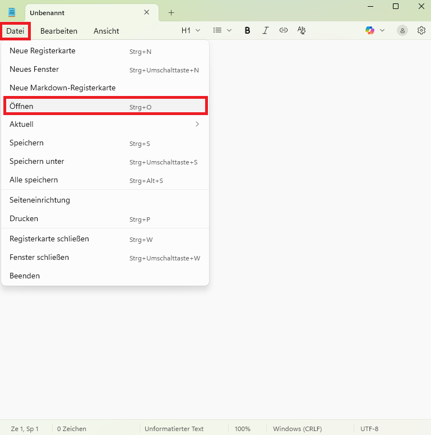The height and width of the screenshot is (435, 431).
Task: Click UTF-8 encoding in status bar
Action: [369, 429]
